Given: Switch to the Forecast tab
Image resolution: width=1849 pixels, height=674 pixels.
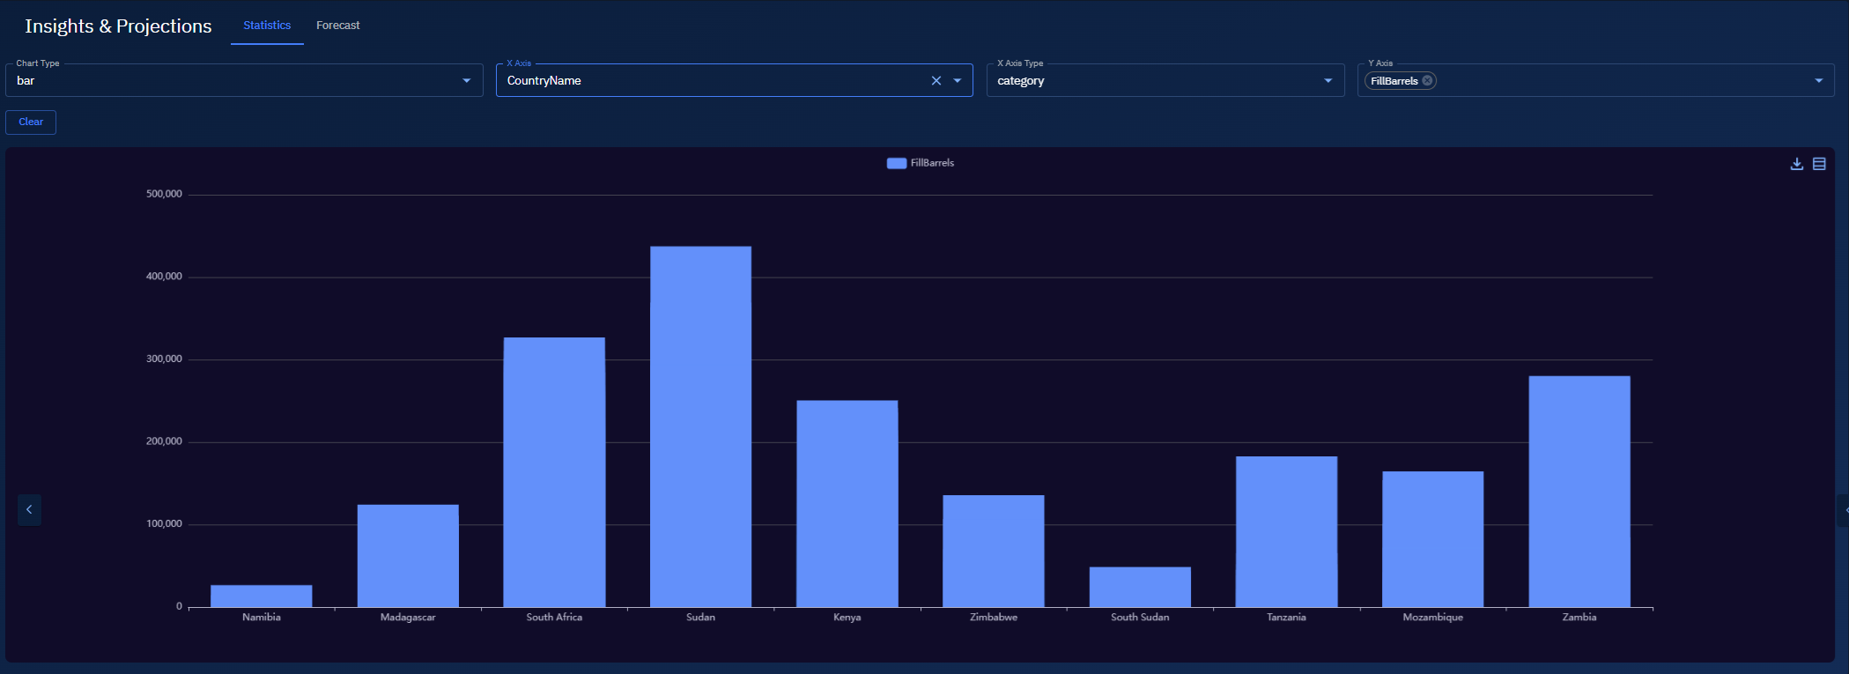Looking at the screenshot, I should [338, 26].
